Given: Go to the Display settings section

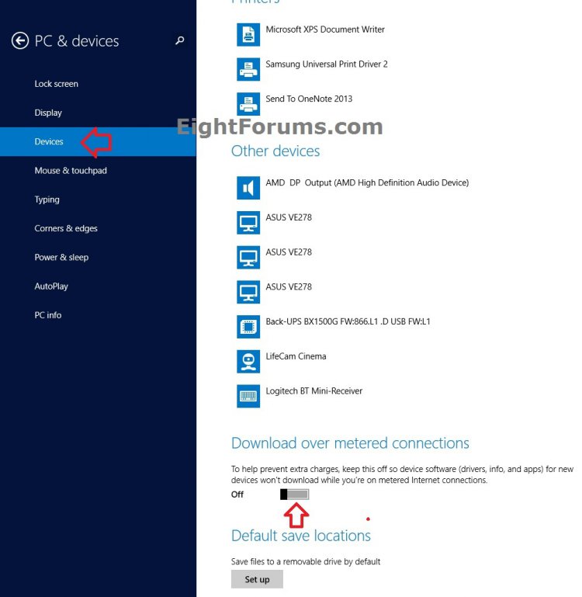Looking at the screenshot, I should click(x=48, y=113).
